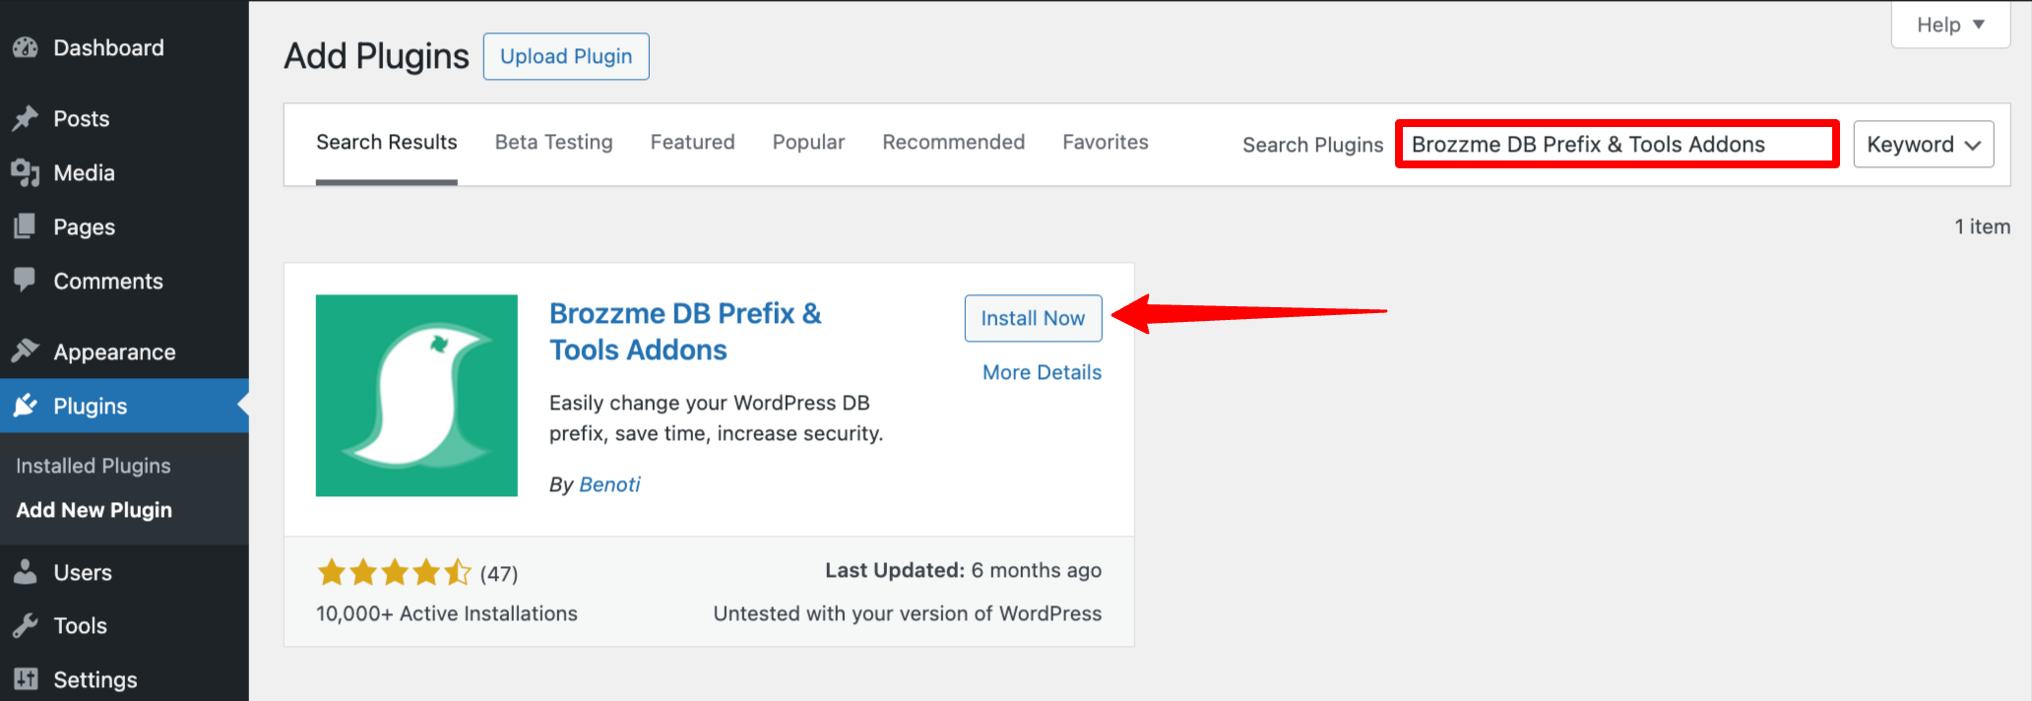The height and width of the screenshot is (701, 2032).
Task: Open the Recommended plugins tab
Action: pyautogui.click(x=953, y=143)
